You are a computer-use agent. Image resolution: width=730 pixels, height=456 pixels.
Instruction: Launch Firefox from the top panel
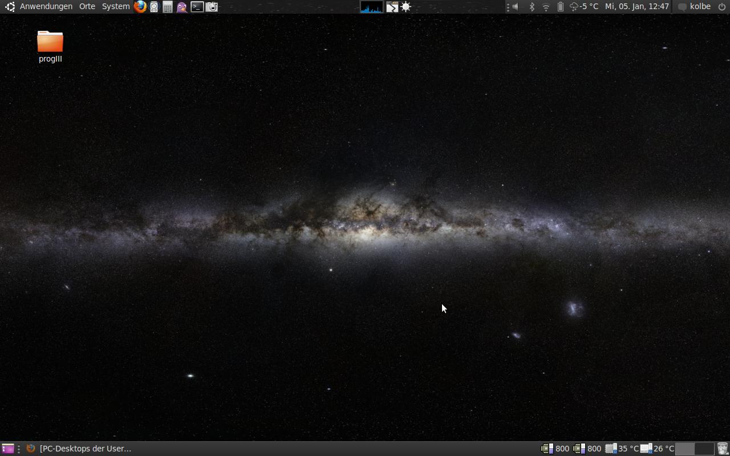pos(140,7)
